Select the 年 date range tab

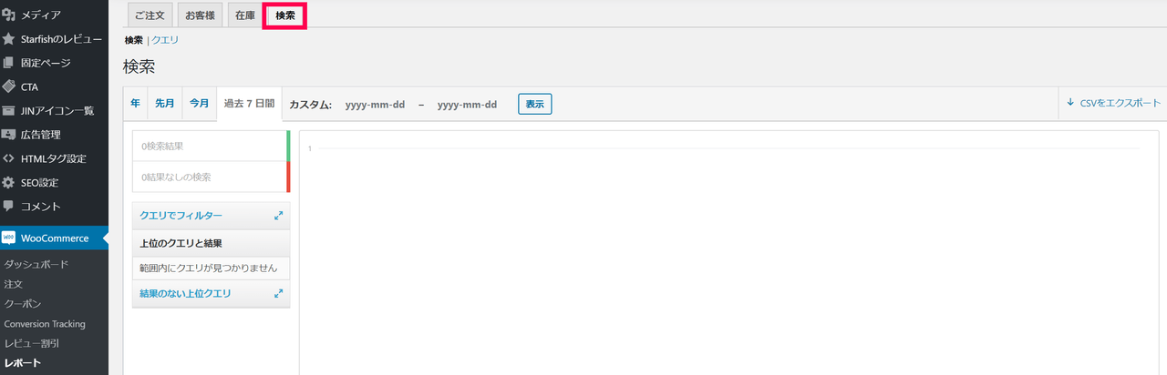click(135, 104)
